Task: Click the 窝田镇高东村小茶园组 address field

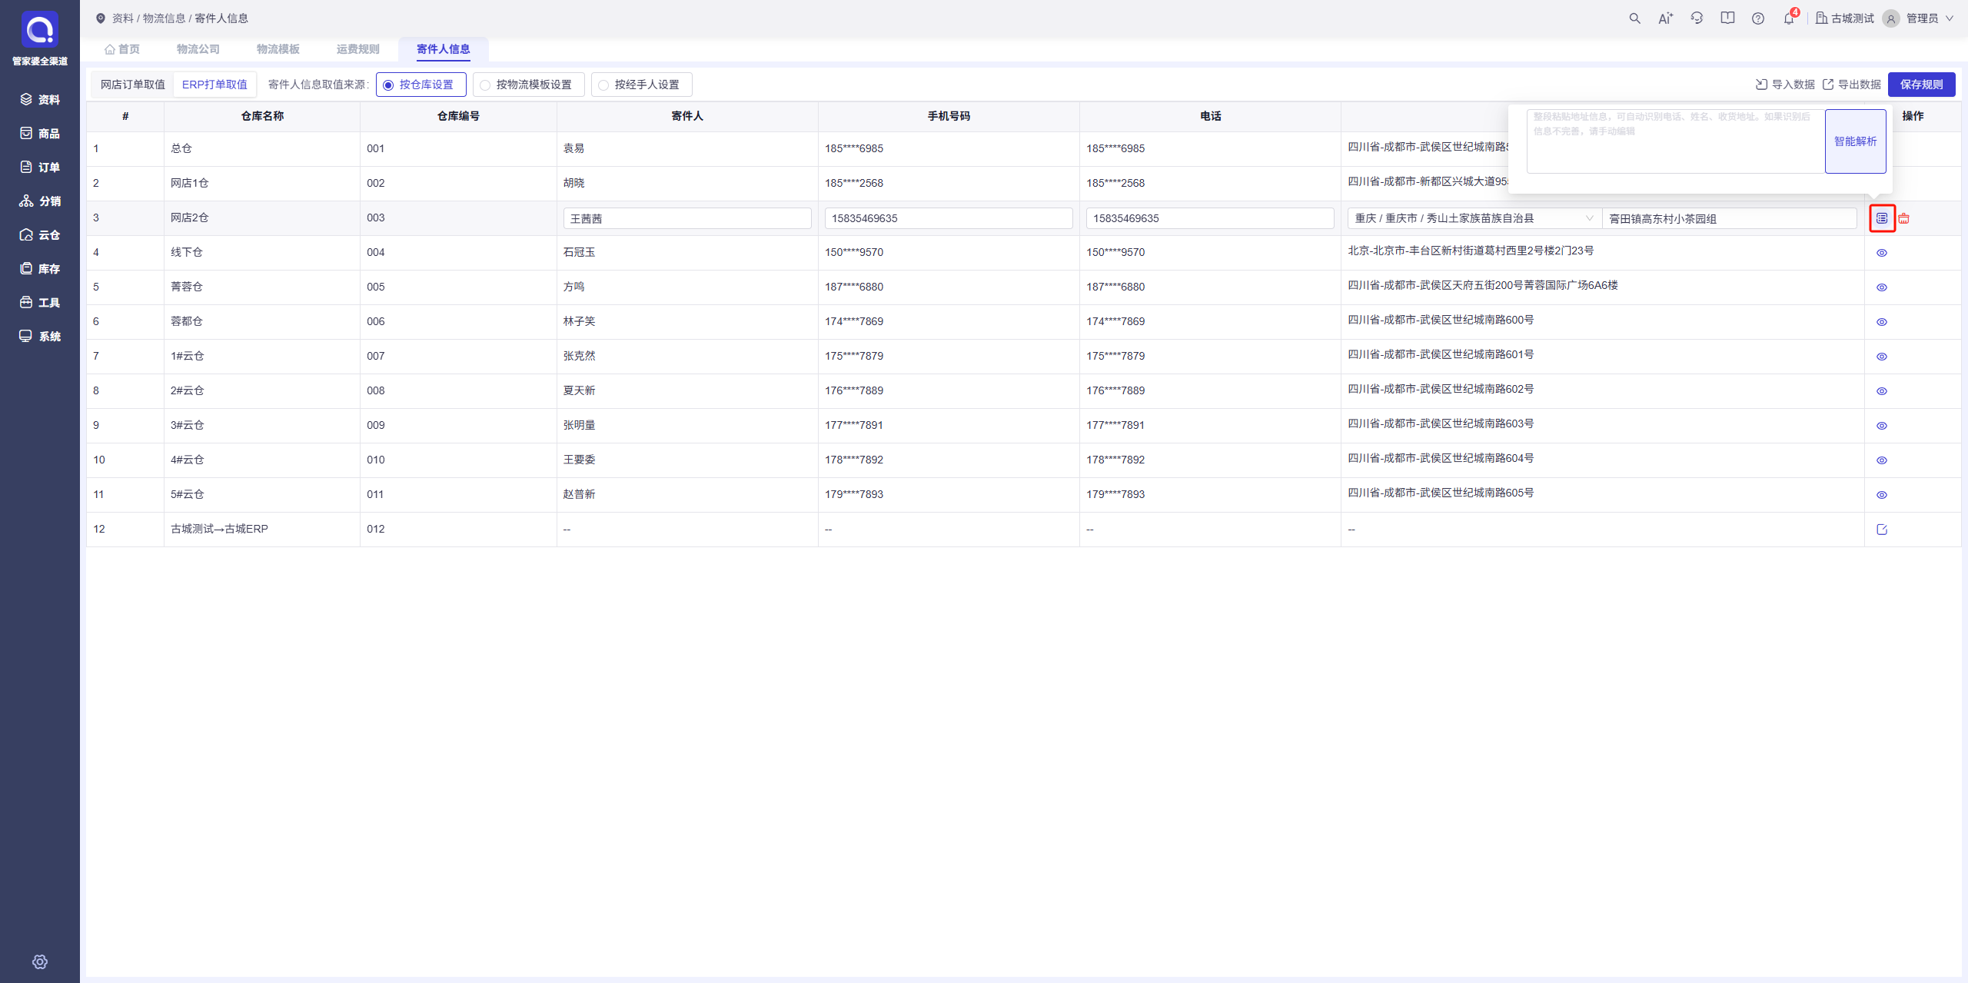Action: [x=1730, y=218]
